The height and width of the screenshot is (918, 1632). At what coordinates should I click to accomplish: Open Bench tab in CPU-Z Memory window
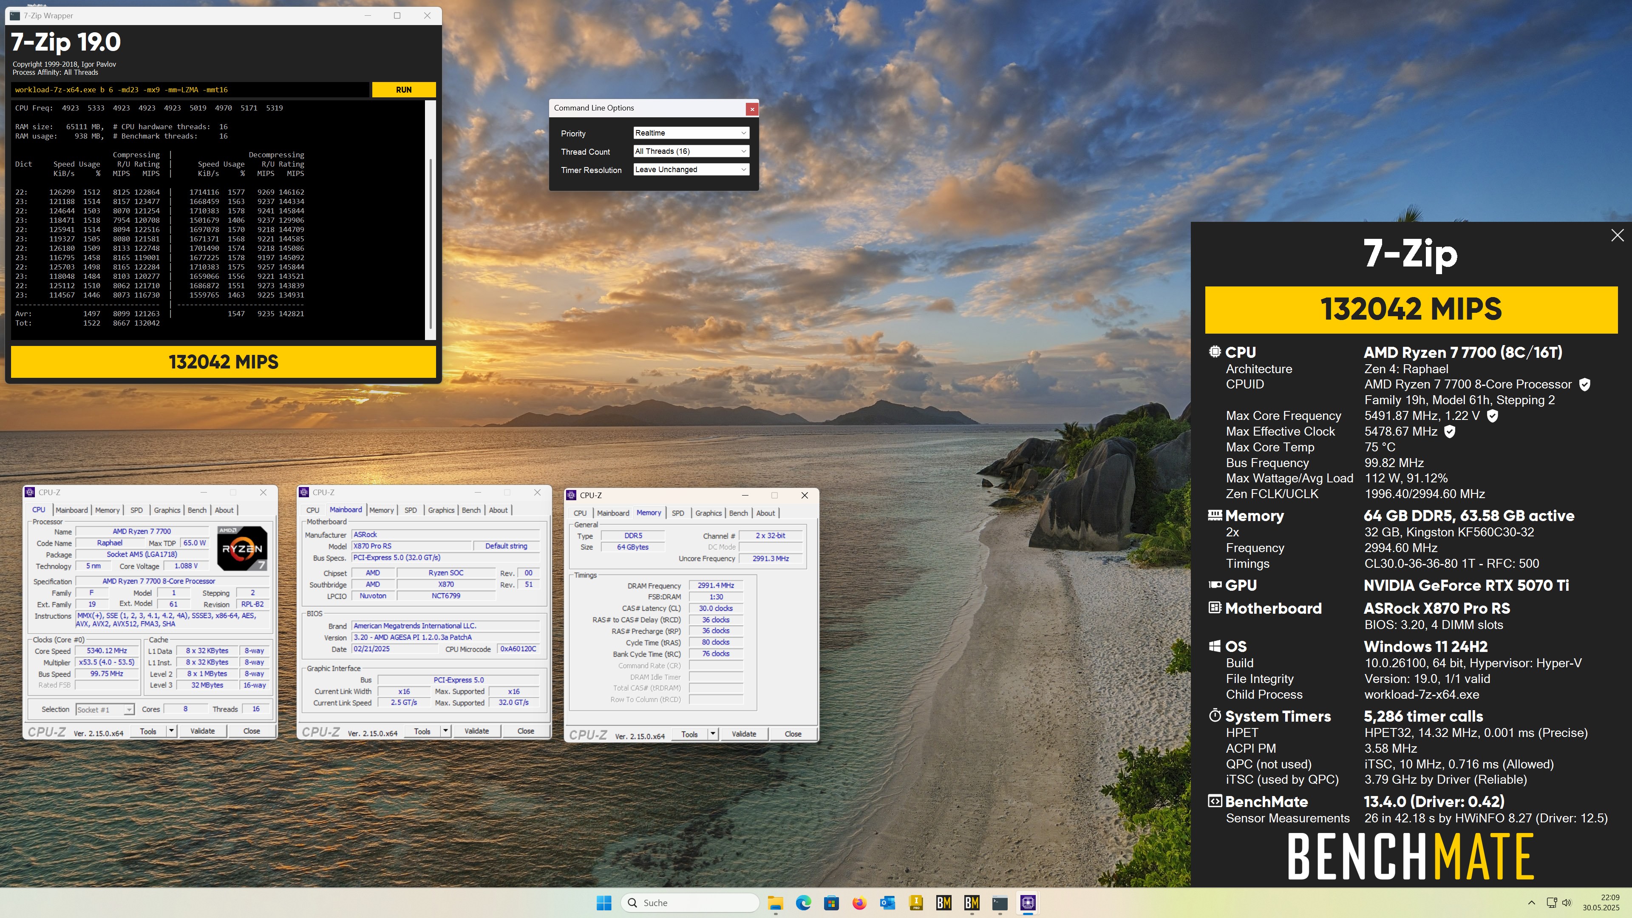click(739, 513)
